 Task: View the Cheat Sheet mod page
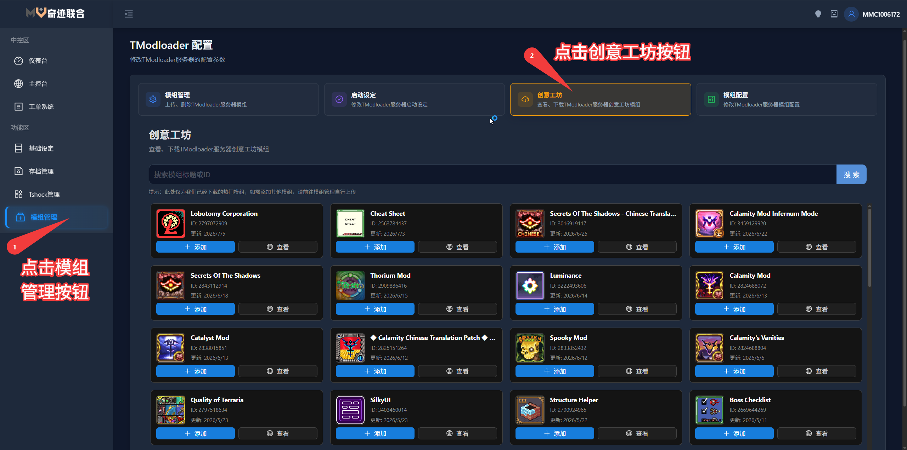(x=457, y=247)
